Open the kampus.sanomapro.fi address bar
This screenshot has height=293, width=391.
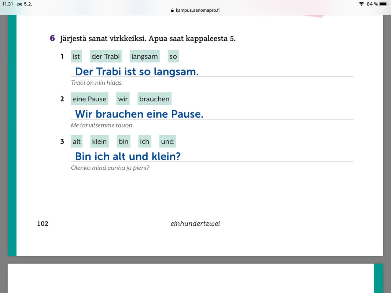point(195,10)
